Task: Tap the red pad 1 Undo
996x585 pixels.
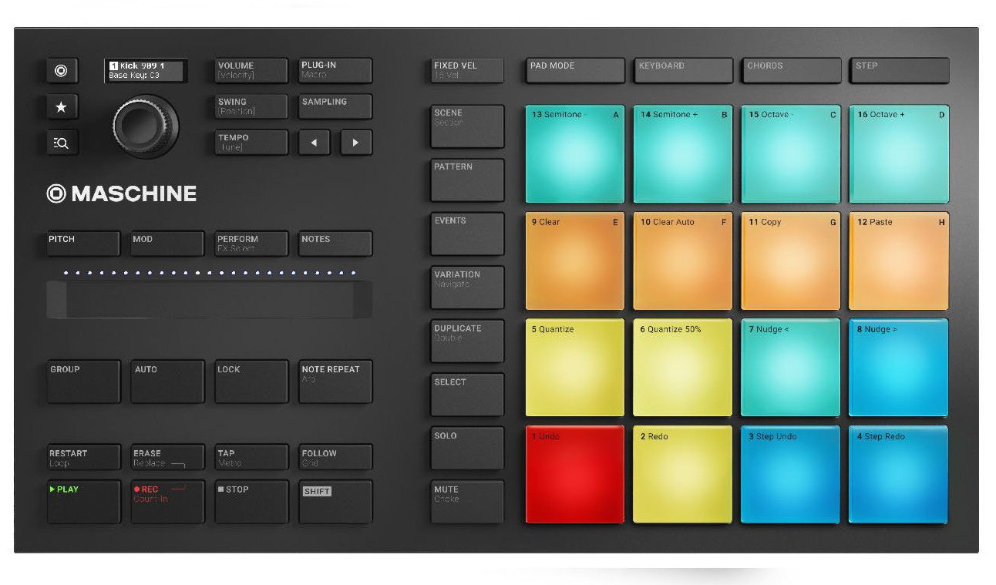Action: coord(574,475)
